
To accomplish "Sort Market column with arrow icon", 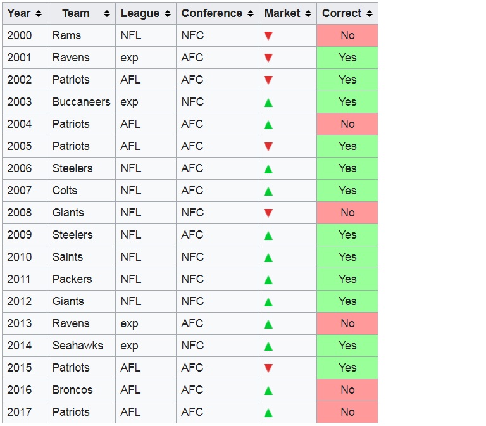I will pyautogui.click(x=308, y=13).
